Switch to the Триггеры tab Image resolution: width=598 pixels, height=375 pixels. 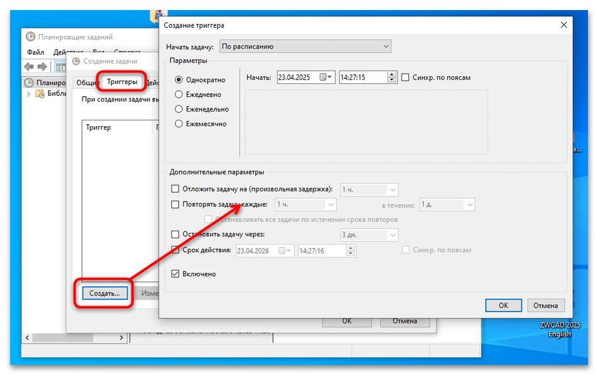tap(121, 82)
